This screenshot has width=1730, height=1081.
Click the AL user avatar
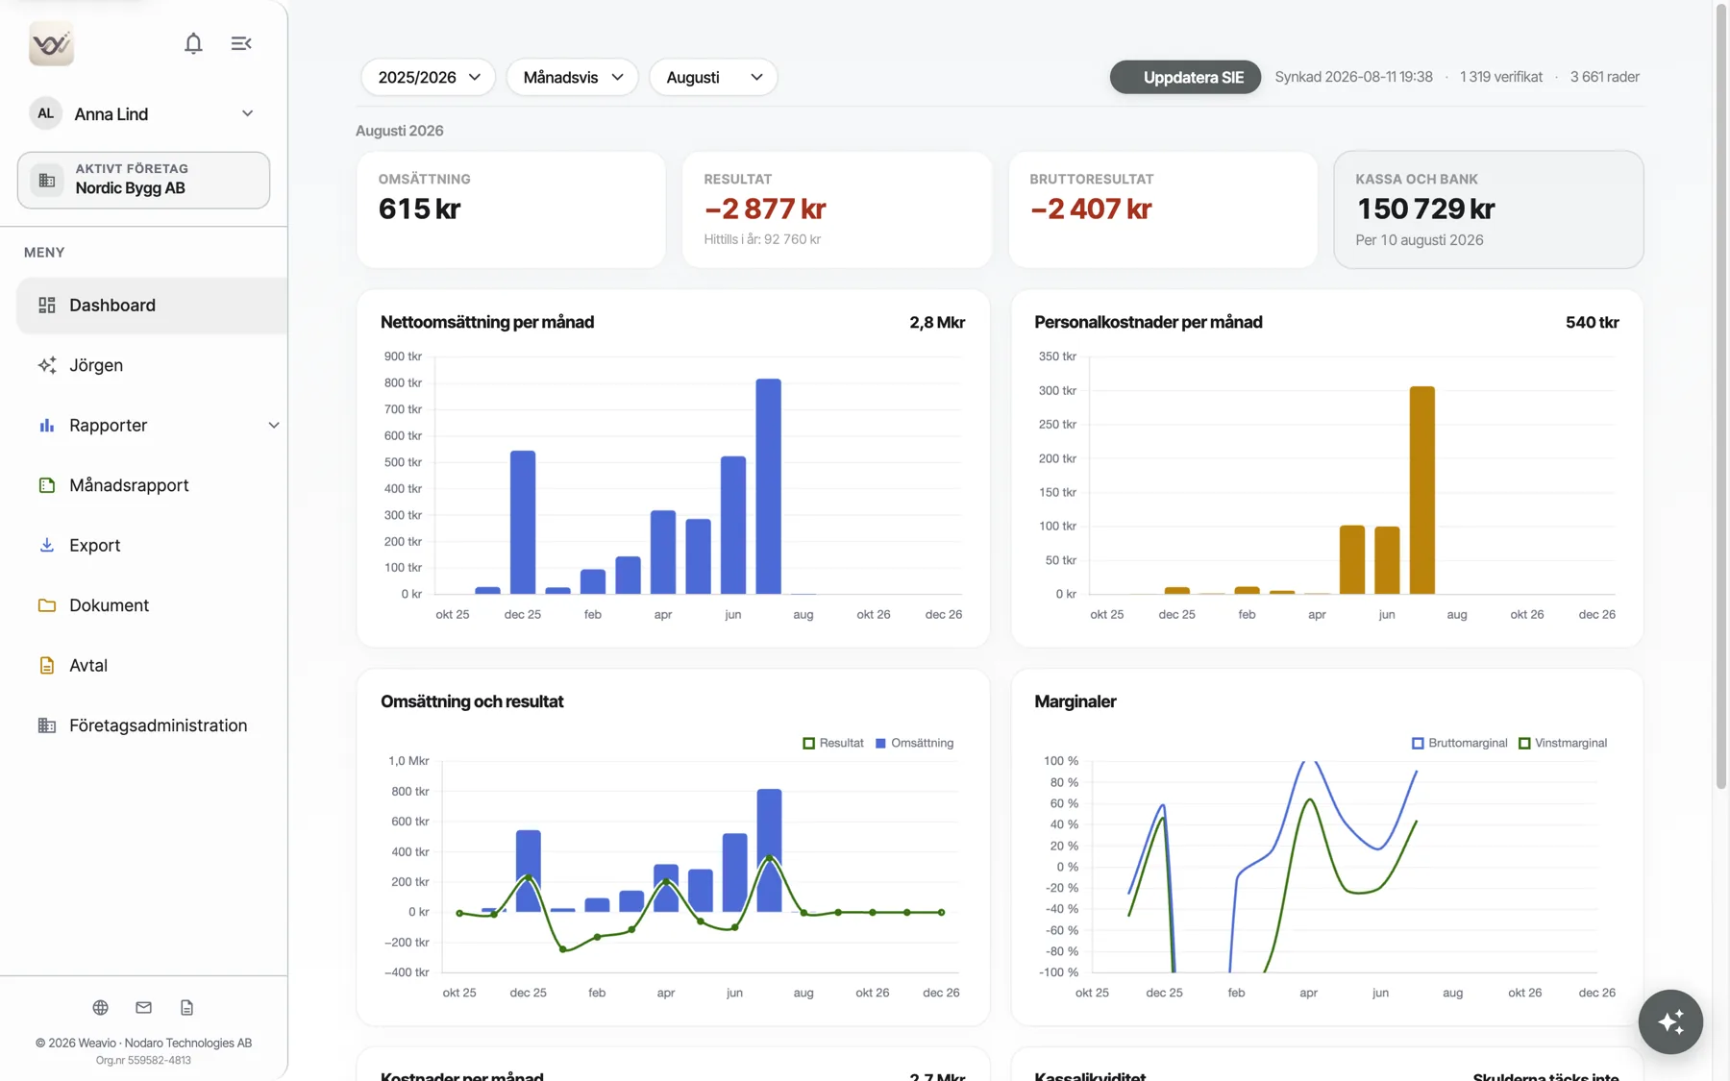(45, 113)
